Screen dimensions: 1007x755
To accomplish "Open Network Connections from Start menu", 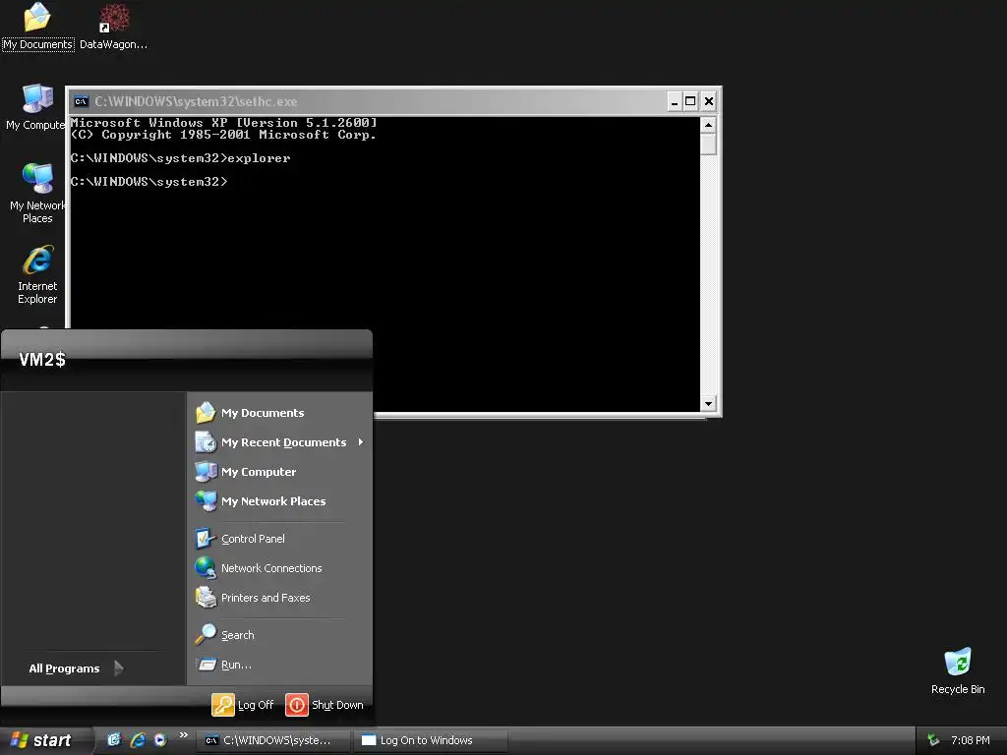I will tap(279, 568).
